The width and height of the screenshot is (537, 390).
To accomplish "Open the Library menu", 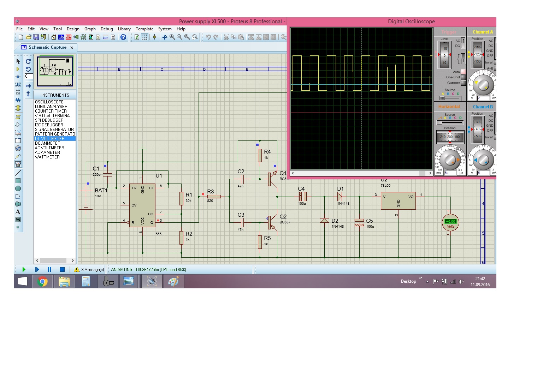I will [x=124, y=29].
